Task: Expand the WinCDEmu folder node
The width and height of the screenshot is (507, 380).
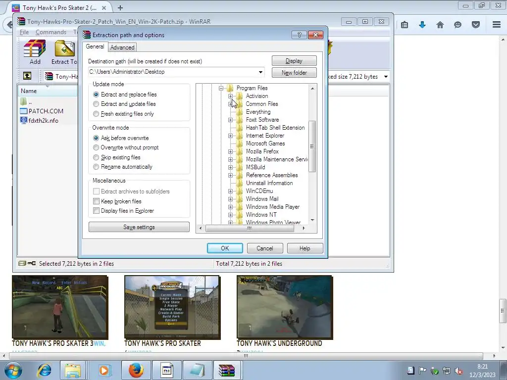Action: [x=231, y=191]
